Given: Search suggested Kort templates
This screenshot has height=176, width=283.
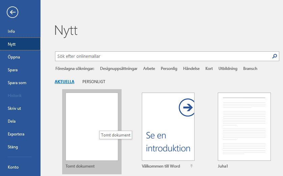Looking at the screenshot, I should [x=209, y=69].
